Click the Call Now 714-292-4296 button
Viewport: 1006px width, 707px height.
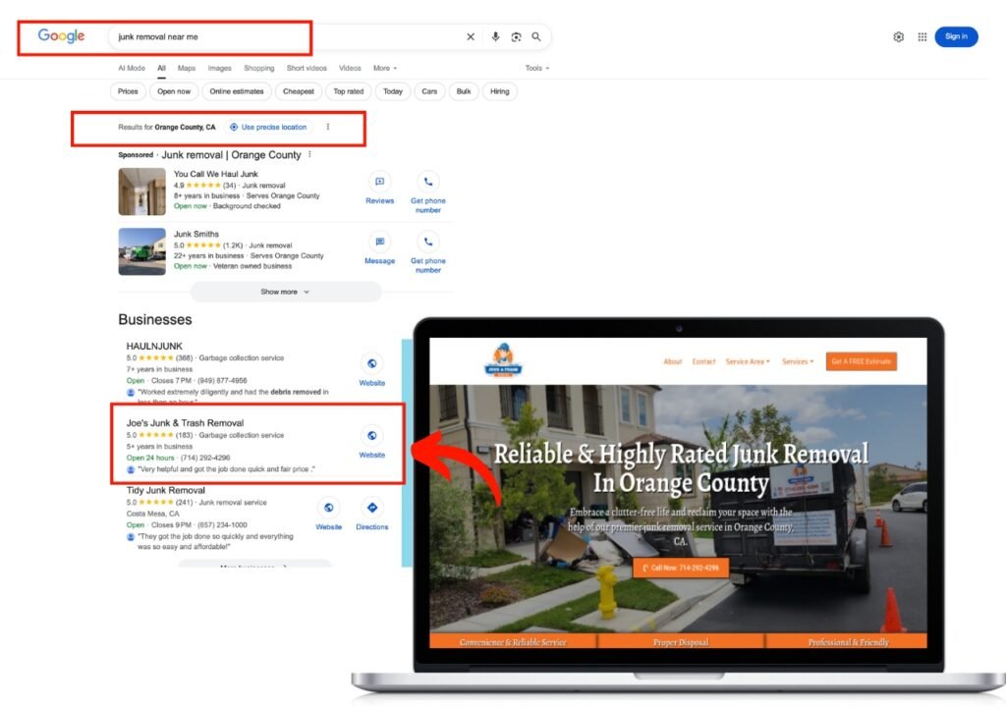[x=681, y=568]
